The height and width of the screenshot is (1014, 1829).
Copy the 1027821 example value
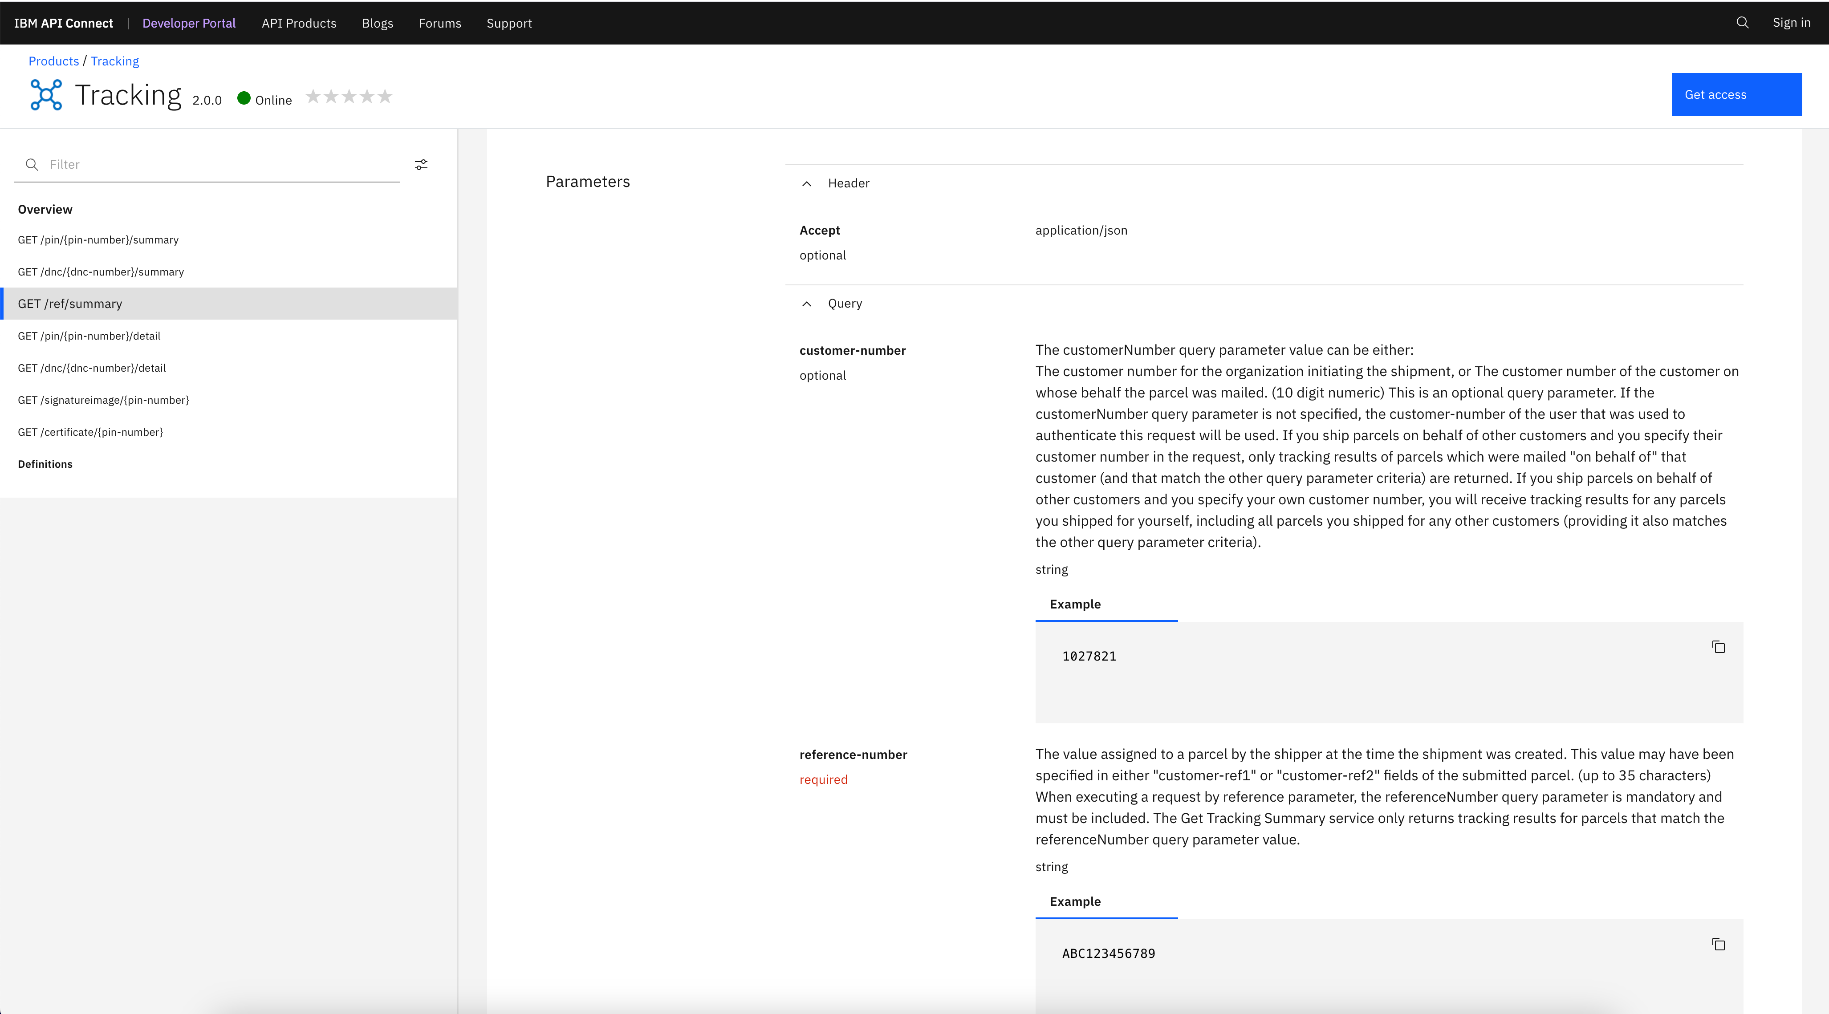[1718, 647]
